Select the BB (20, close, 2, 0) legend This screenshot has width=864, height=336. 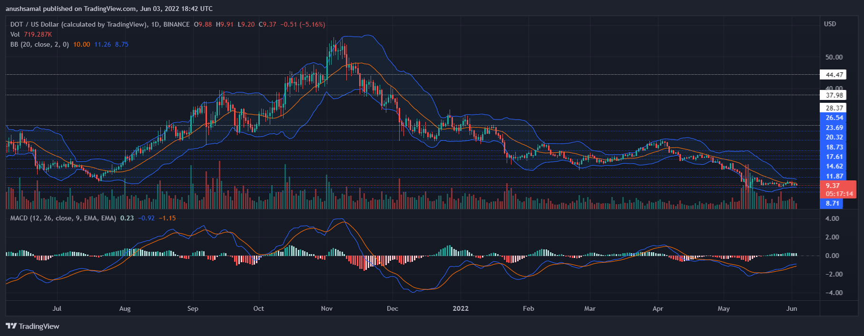pyautogui.click(x=39, y=44)
